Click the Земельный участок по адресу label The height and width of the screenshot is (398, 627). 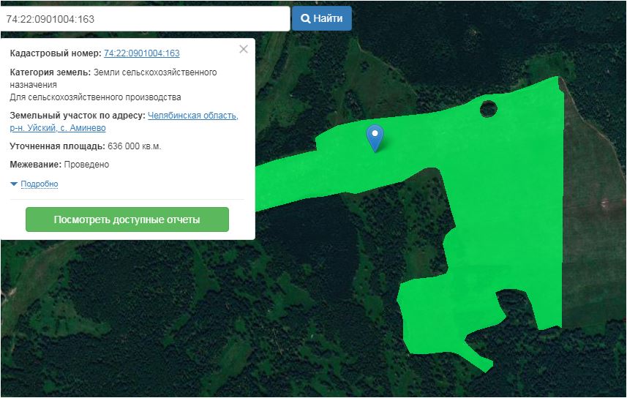pyautogui.click(x=77, y=116)
